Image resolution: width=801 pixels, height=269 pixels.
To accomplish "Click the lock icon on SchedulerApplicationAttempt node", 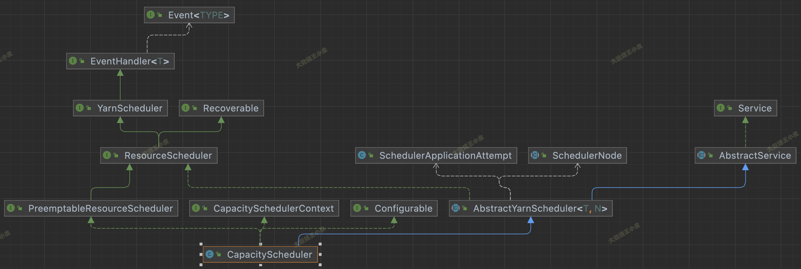I will [371, 155].
